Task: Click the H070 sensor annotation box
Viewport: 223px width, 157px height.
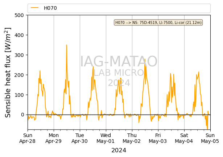Action: pos(158,22)
